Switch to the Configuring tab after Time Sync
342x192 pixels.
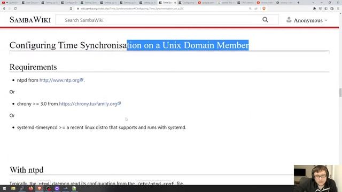click(186, 3)
